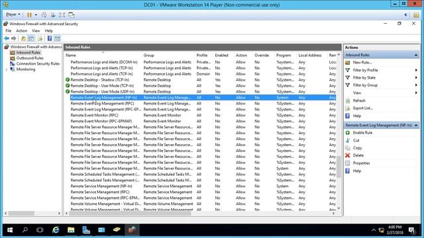This screenshot has width=424, height=238.
Task: Collapse the Inbound Rules actions section
Action: (416, 55)
